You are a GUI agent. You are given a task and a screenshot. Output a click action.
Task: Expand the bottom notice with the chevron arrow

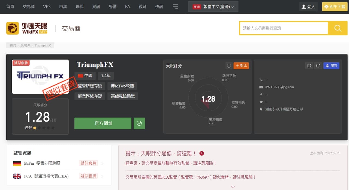(x=233, y=187)
